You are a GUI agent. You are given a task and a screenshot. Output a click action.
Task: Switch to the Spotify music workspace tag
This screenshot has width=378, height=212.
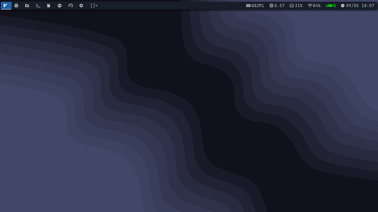[x=60, y=5]
